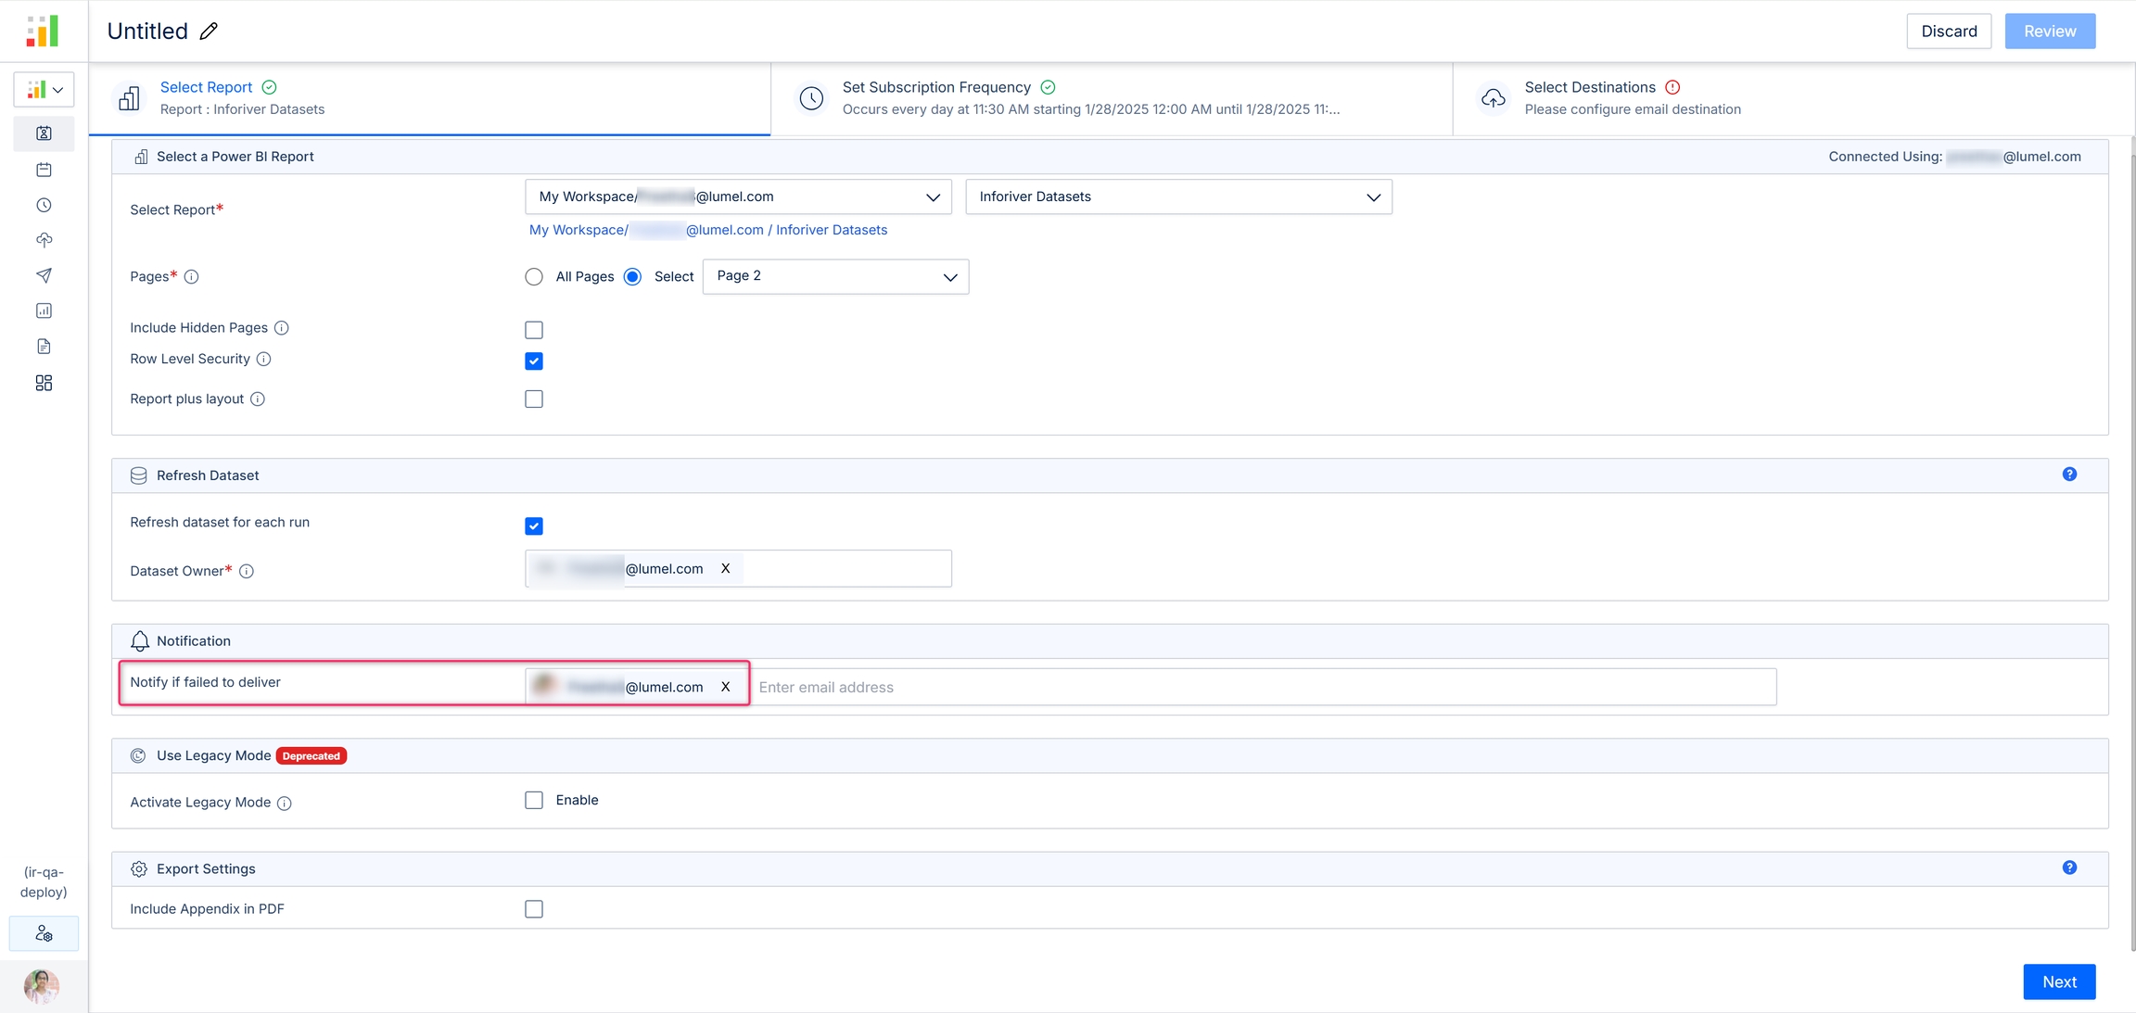The width and height of the screenshot is (2136, 1013).
Task: Click the paper plane send icon in sidebar
Action: (44, 275)
